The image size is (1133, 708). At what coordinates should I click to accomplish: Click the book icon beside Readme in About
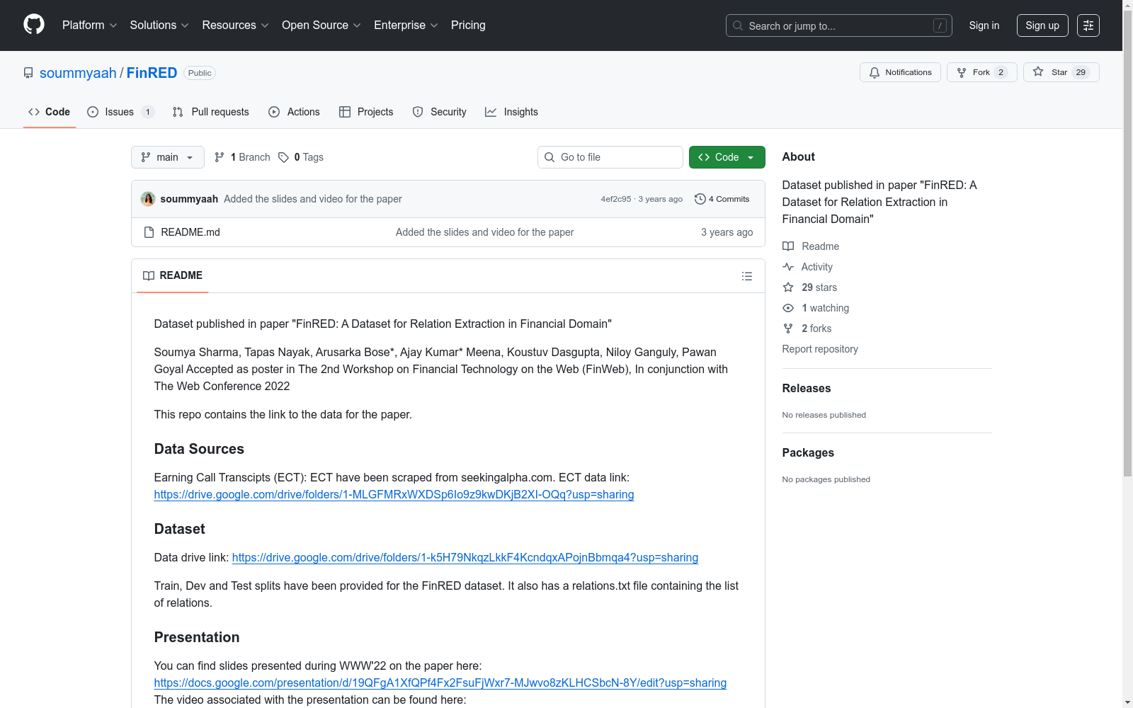click(788, 246)
